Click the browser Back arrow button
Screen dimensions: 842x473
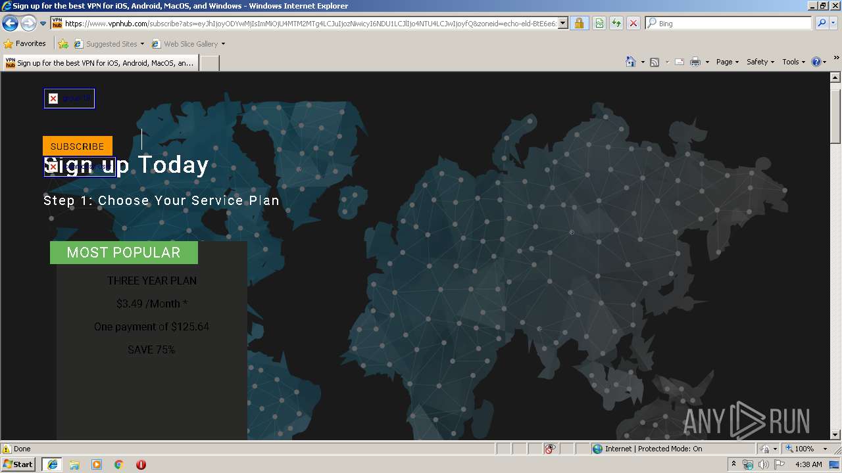click(10, 24)
